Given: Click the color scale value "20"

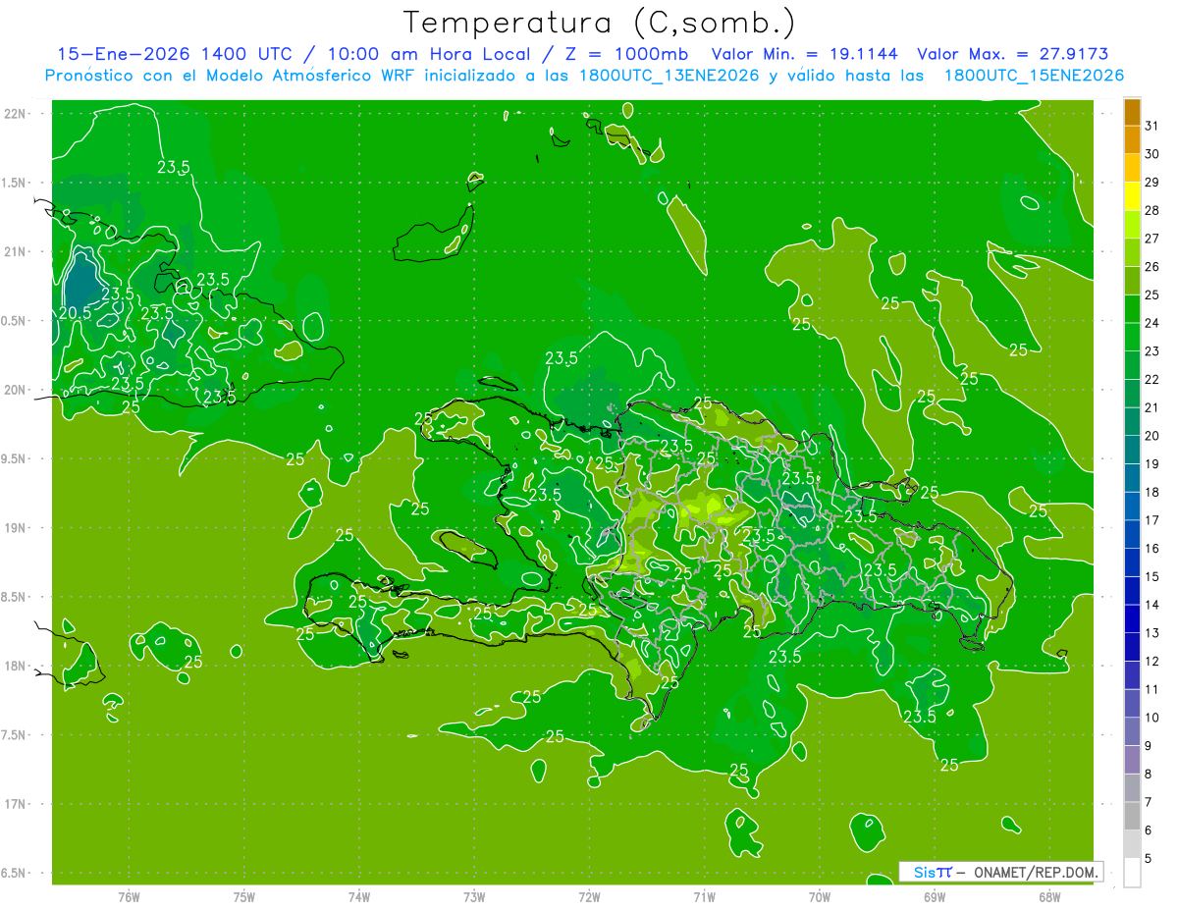Looking at the screenshot, I should pyautogui.click(x=1152, y=435).
